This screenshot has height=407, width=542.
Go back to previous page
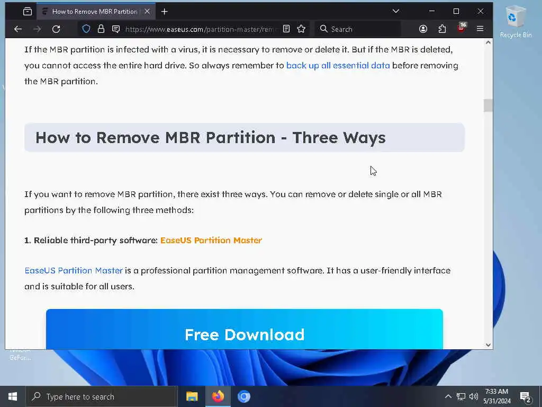coord(18,29)
